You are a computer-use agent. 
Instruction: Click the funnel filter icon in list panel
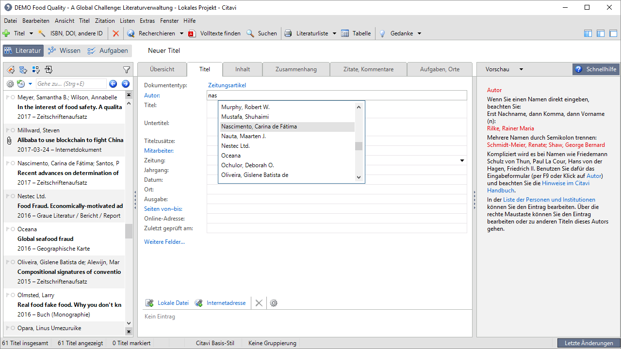tap(127, 69)
